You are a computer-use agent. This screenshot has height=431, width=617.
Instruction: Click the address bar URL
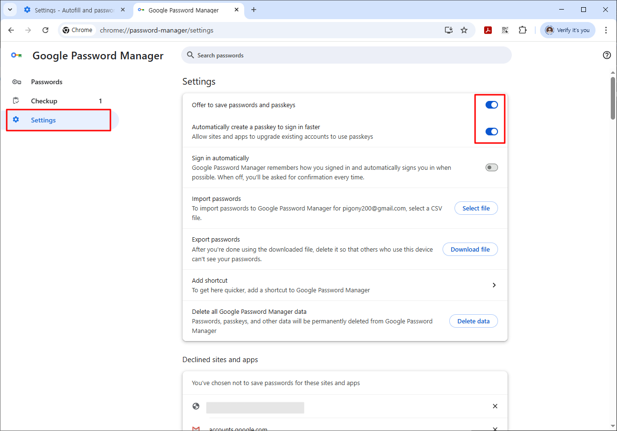click(x=157, y=30)
